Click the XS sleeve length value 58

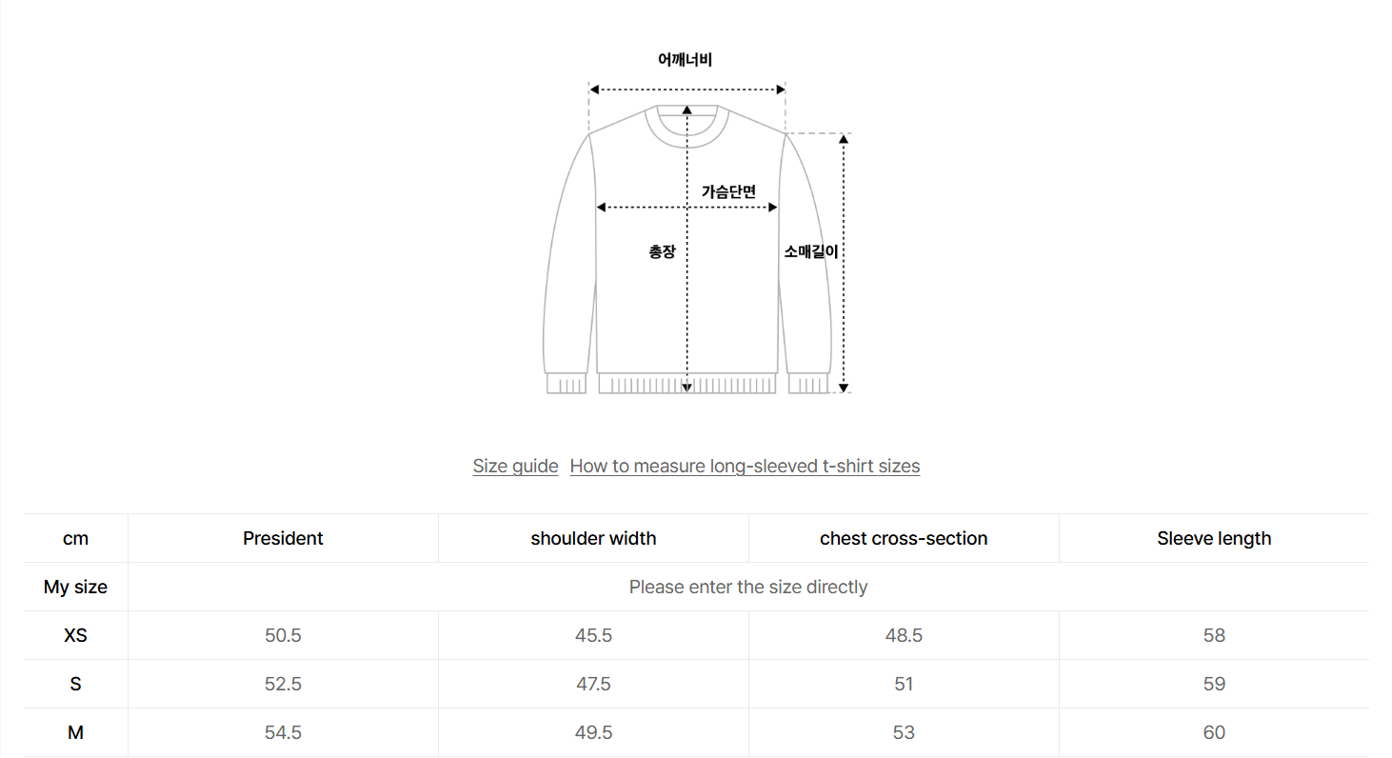[x=1214, y=635]
